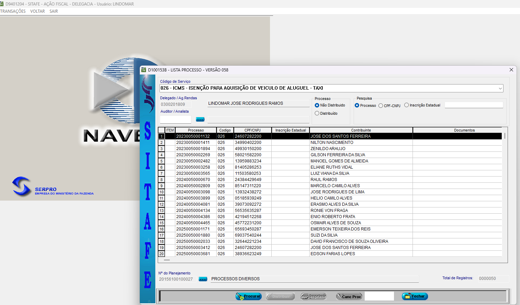Open the TRANSAÇÕES menu

tap(13, 11)
